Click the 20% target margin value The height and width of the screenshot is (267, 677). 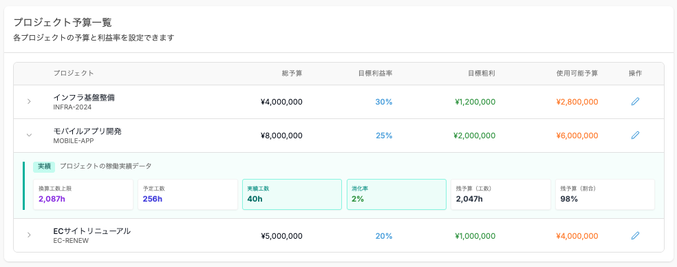tap(384, 236)
